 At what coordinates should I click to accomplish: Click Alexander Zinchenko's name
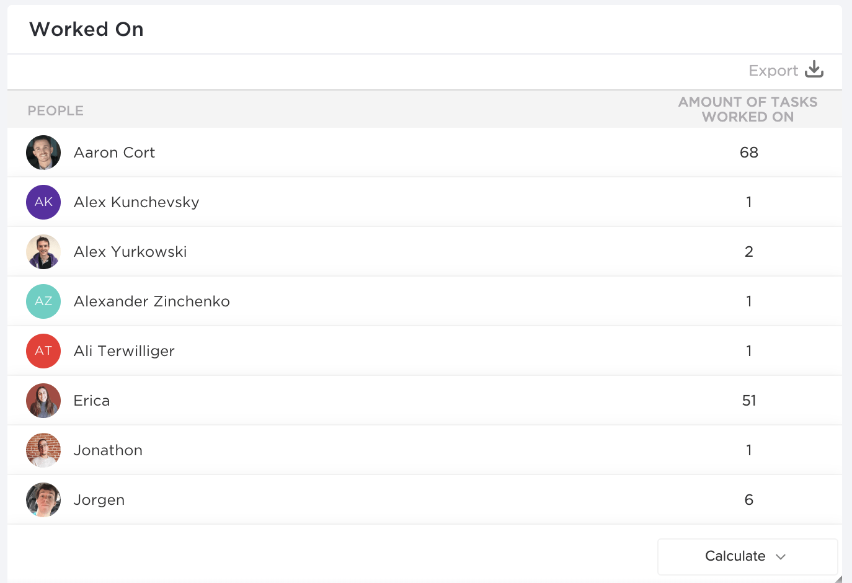(151, 301)
